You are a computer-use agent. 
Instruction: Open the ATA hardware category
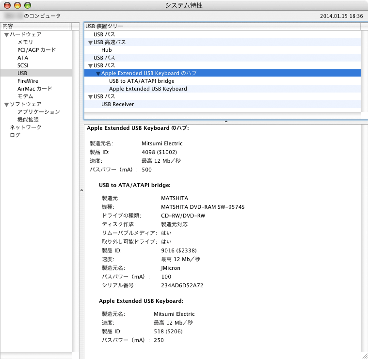pyautogui.click(x=23, y=58)
